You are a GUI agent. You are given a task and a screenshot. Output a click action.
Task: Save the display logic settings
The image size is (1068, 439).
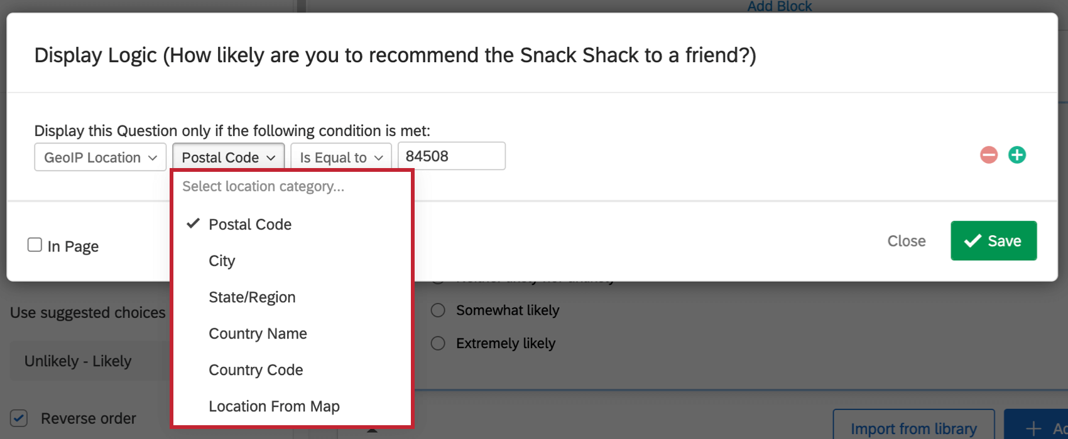(x=993, y=240)
